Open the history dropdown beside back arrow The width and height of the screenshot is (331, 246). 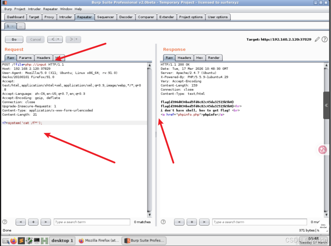(x=59, y=39)
